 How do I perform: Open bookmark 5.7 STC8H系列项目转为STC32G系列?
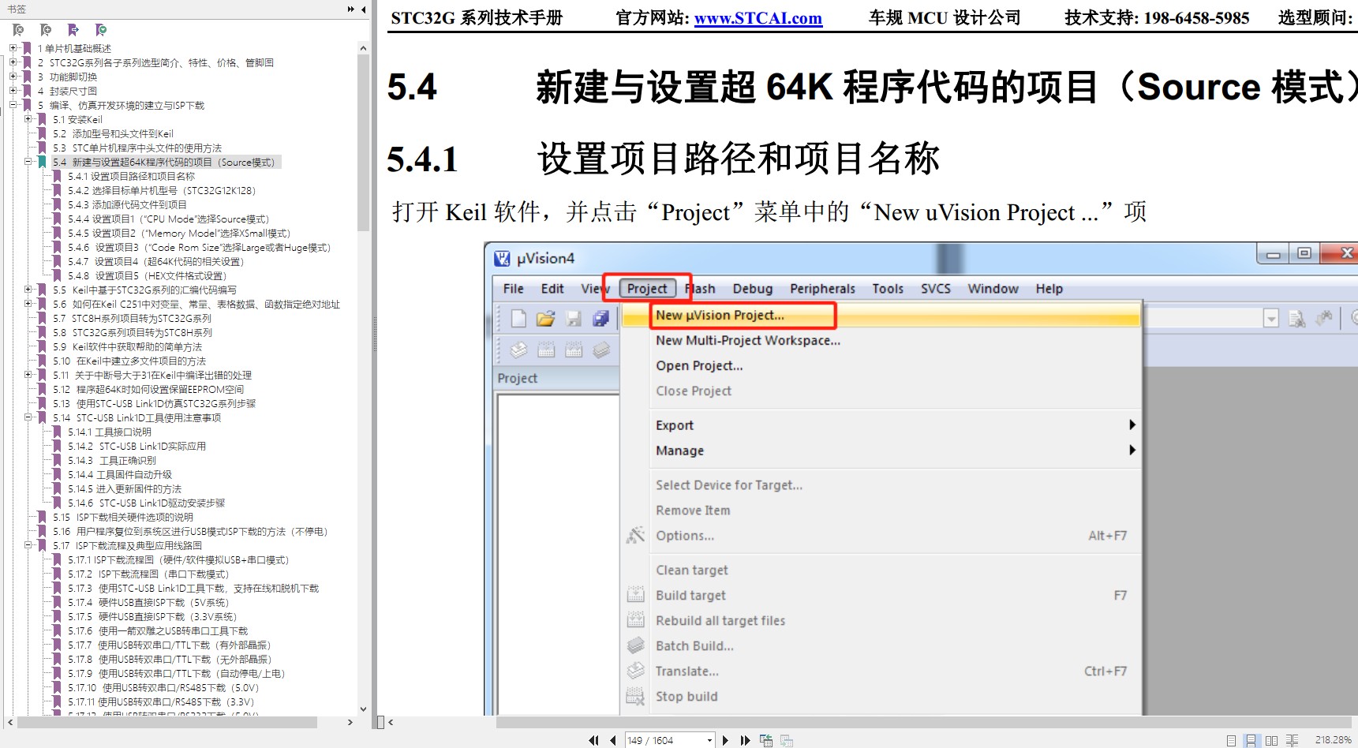click(133, 319)
